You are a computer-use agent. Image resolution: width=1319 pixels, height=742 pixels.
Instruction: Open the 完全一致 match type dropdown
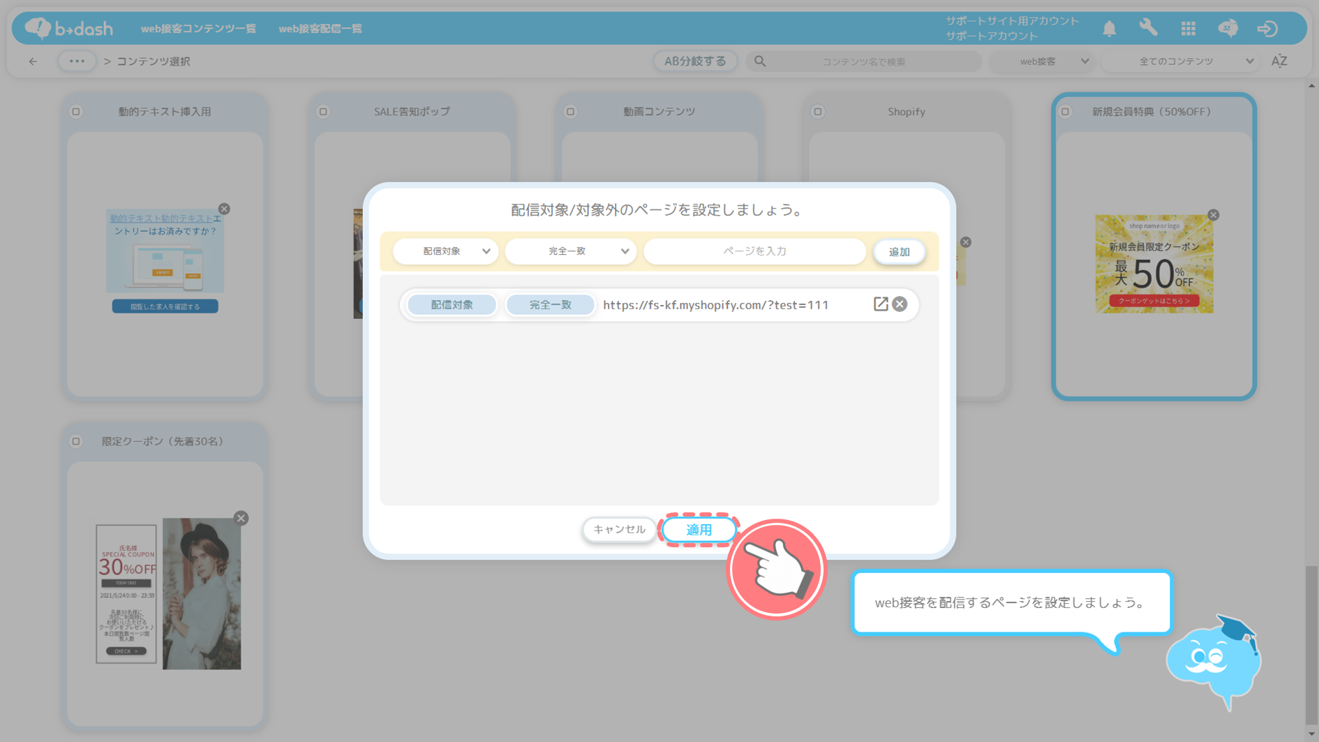[x=570, y=251]
